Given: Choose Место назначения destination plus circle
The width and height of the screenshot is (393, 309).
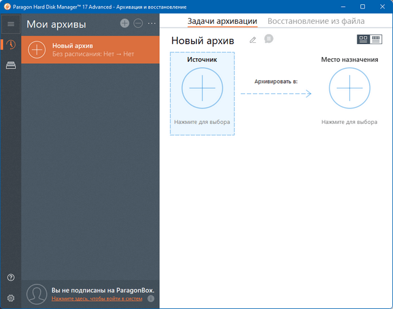Looking at the screenshot, I should (x=349, y=88).
